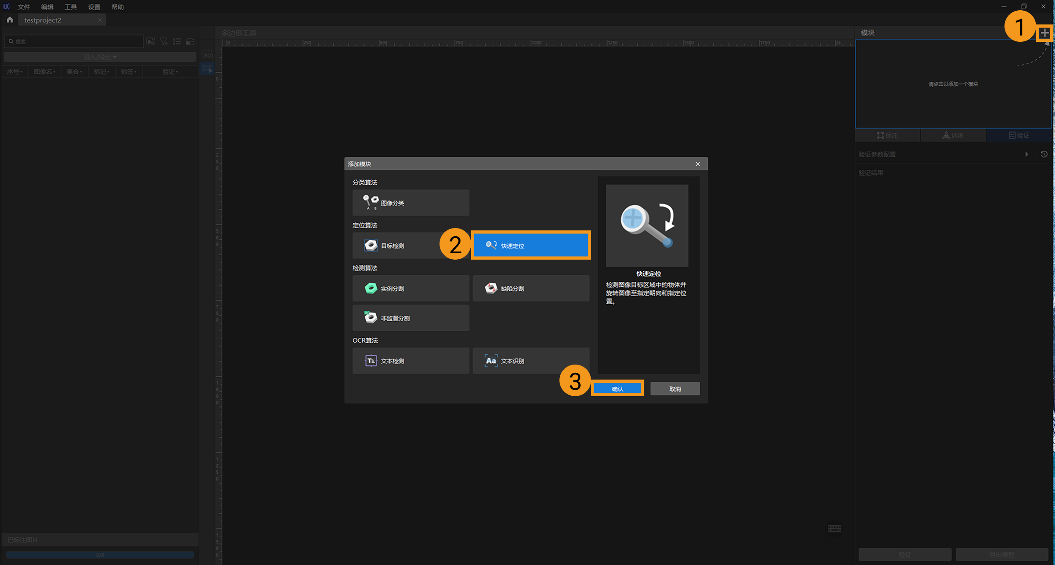Image resolution: width=1055 pixels, height=565 pixels.
Task: Select 文本检测 OCR module
Action: 410,361
